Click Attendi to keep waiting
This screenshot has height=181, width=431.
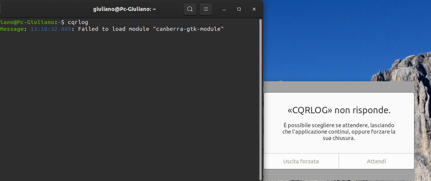click(x=376, y=161)
